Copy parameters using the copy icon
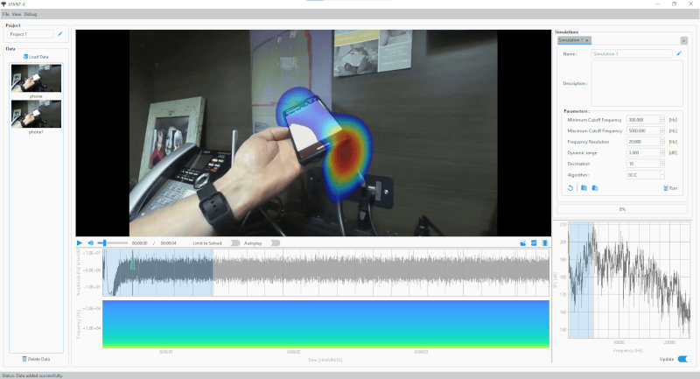The height and width of the screenshot is (379, 700). click(x=584, y=188)
